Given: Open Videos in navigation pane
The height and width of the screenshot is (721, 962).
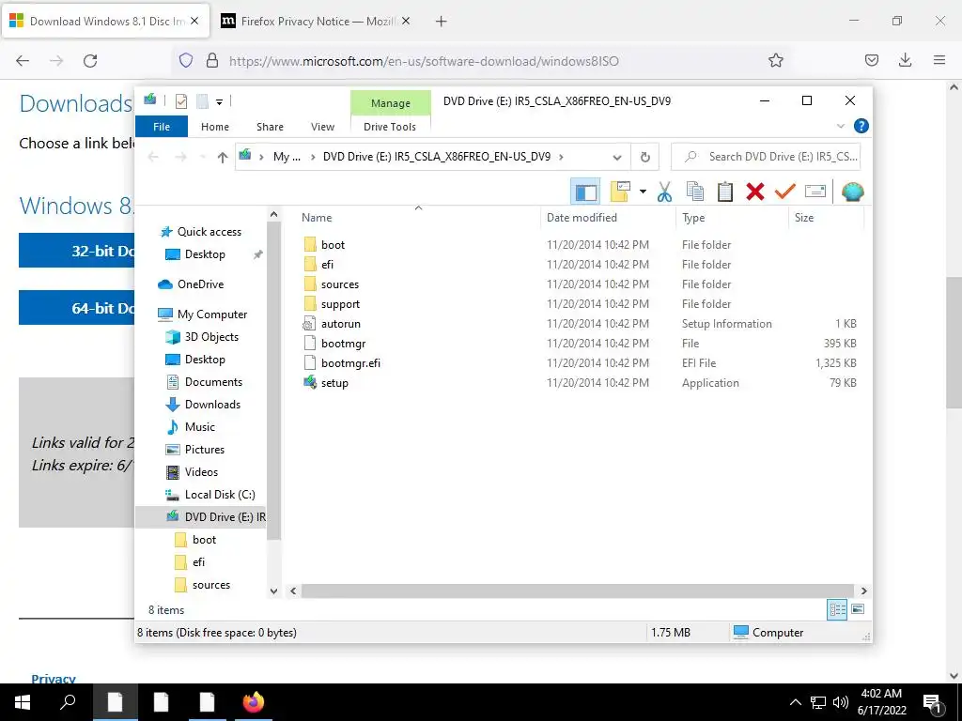Looking at the screenshot, I should click(201, 472).
